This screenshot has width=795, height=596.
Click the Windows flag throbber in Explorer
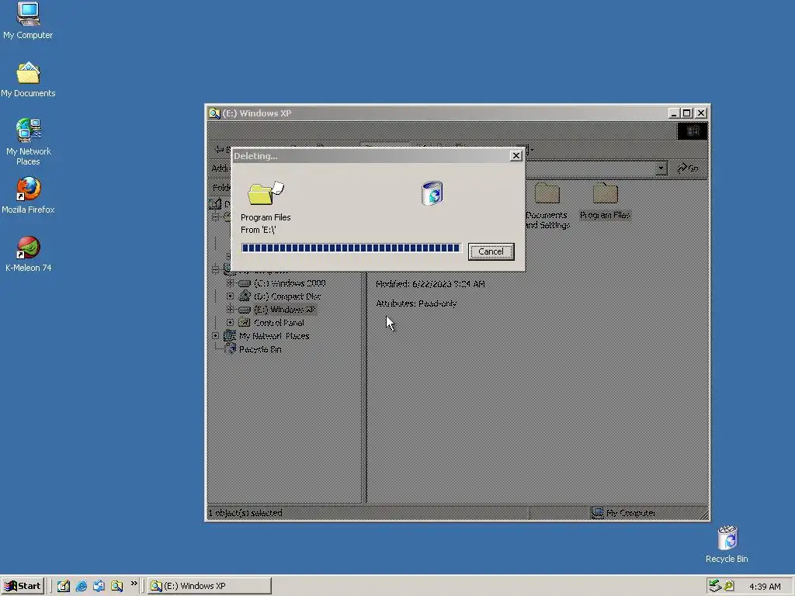pos(693,131)
